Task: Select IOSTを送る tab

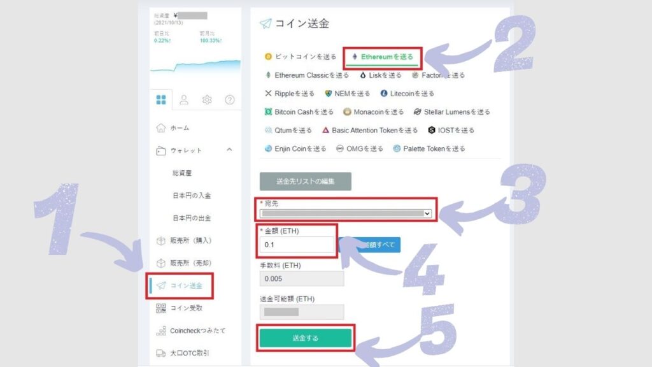Action: [451, 130]
